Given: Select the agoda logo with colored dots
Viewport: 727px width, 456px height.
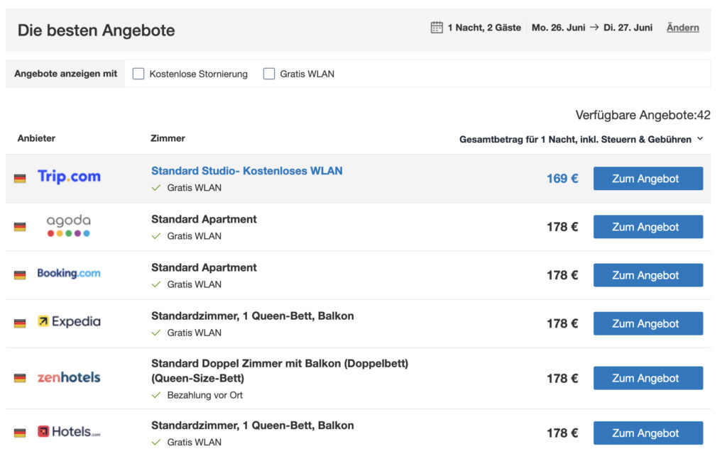Looking at the screenshot, I should [69, 226].
